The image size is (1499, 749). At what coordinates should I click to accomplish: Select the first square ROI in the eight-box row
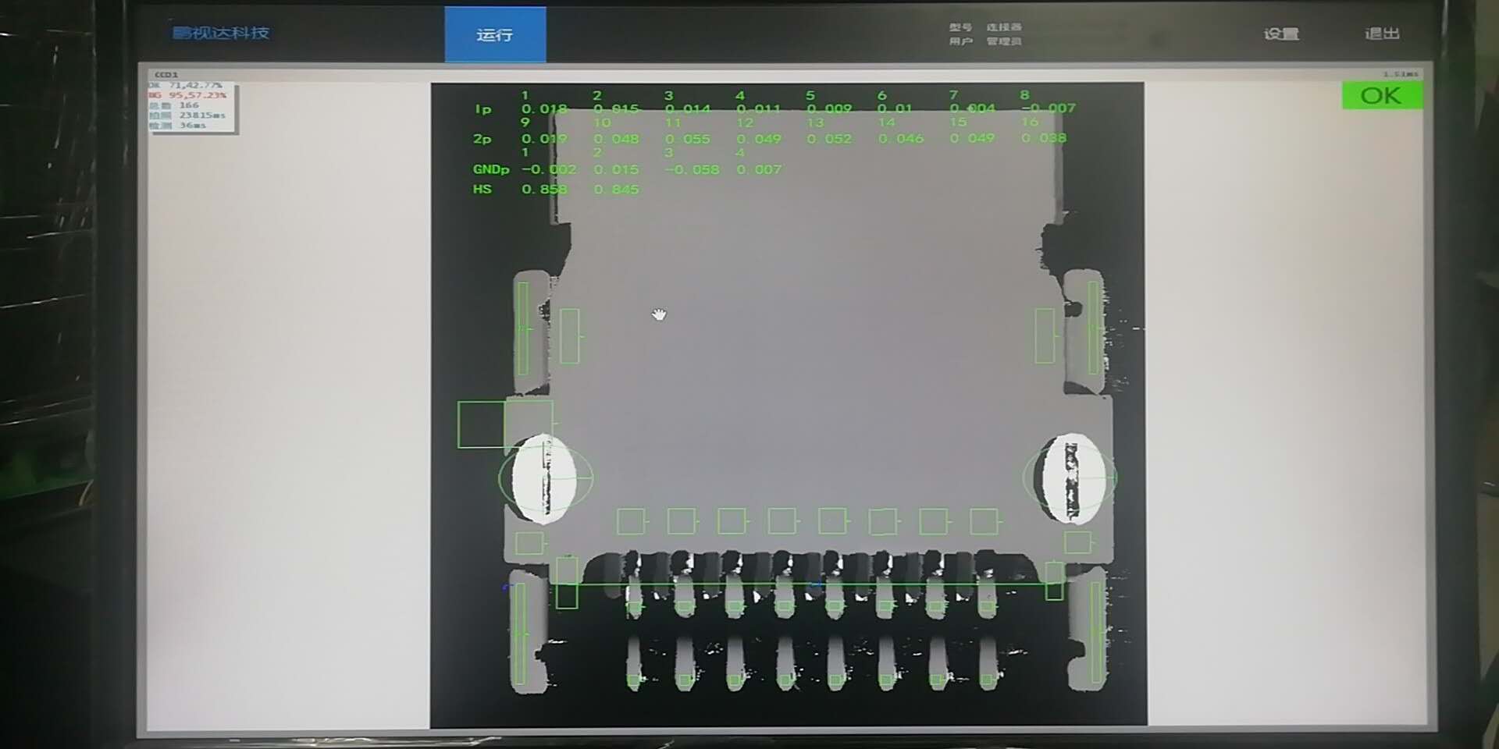click(x=631, y=521)
